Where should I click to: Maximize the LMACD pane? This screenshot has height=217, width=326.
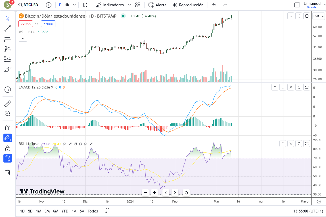[x=307, y=87]
